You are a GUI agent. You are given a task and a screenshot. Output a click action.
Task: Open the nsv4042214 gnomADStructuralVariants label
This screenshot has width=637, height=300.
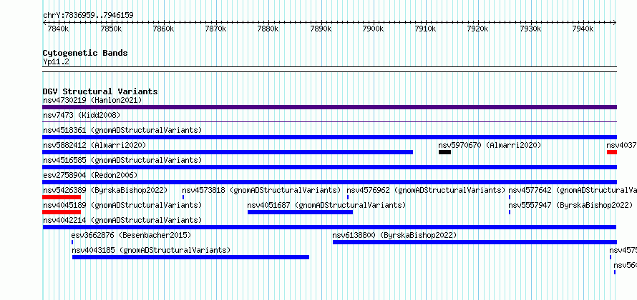tap(122, 220)
